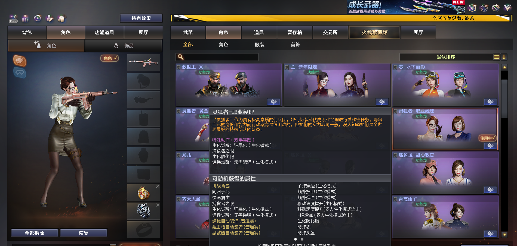Remove the tiger head accessory slot item
517x246 pixels.
pyautogui.click(x=158, y=205)
